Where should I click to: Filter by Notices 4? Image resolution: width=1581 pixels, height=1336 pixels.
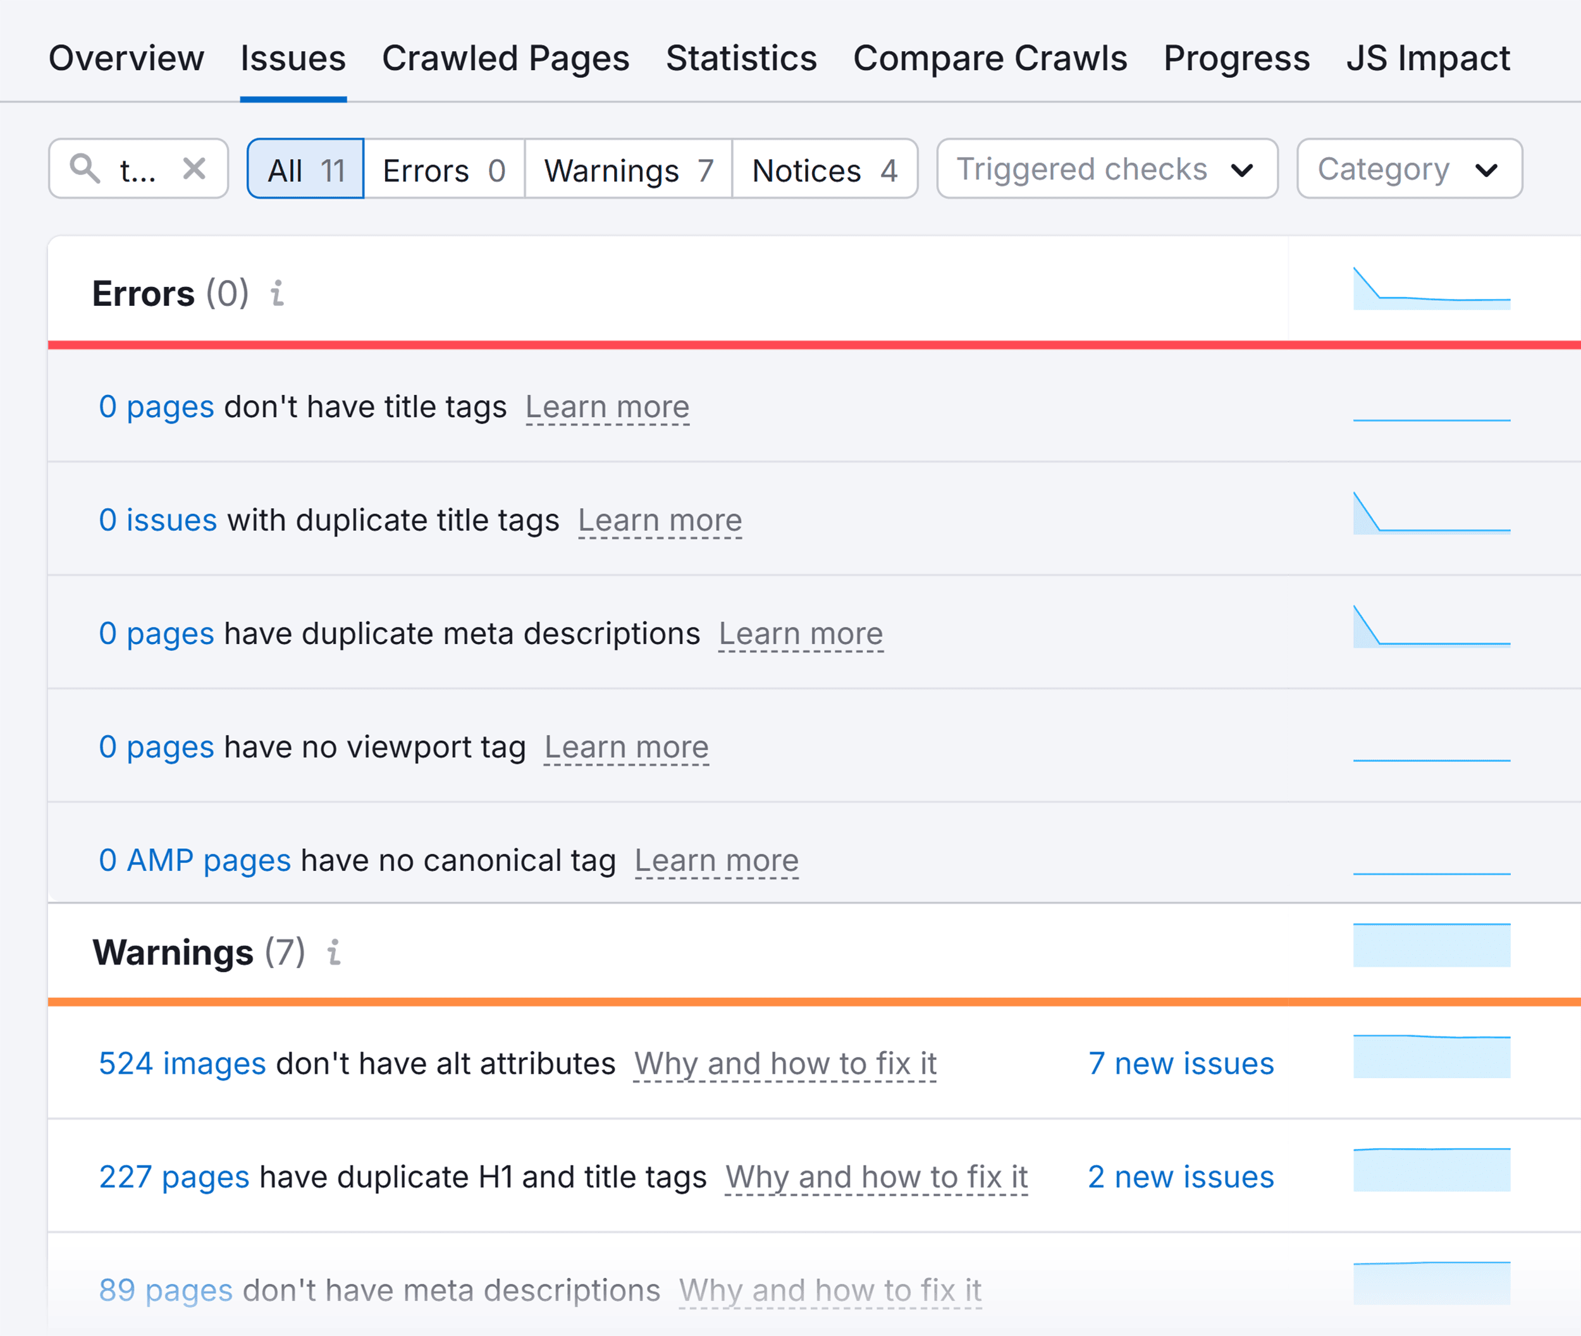825,169
